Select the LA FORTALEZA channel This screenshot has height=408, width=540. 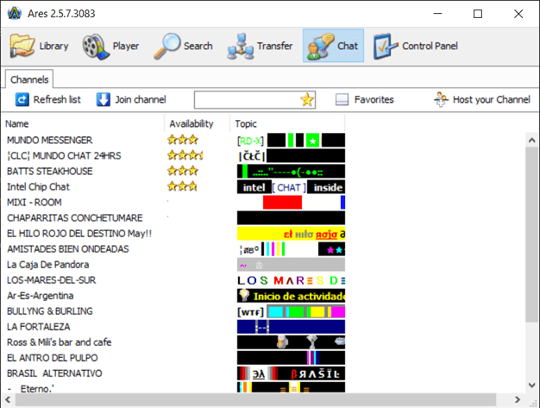[x=39, y=326]
